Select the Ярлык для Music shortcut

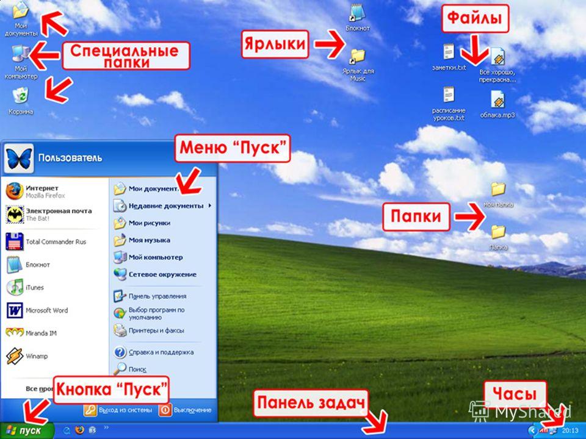[x=358, y=65]
